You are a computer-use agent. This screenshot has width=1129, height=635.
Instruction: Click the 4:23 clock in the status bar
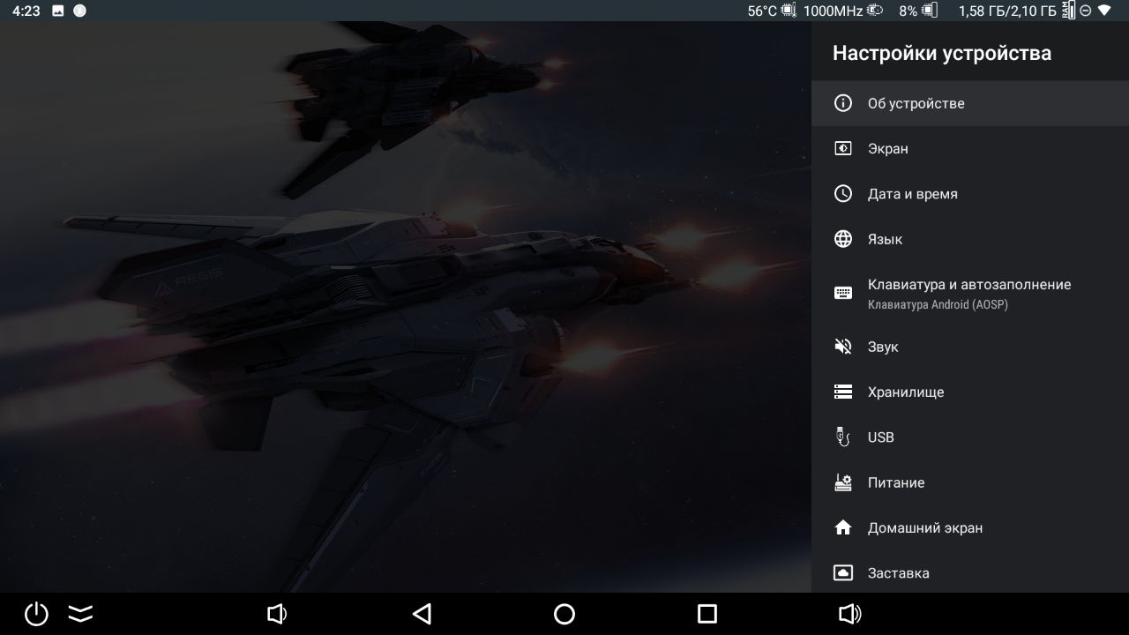[26, 11]
